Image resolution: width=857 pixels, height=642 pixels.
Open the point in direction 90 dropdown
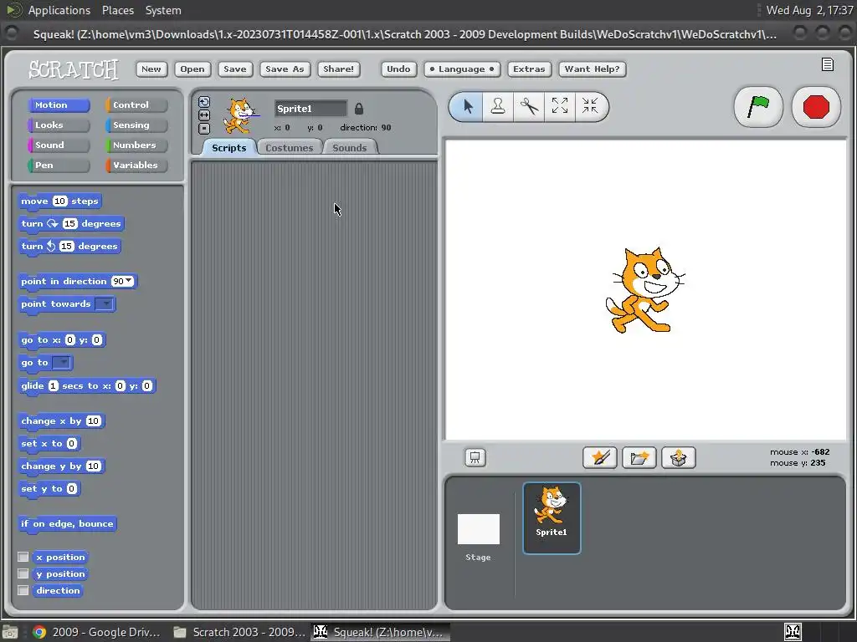[x=129, y=281]
